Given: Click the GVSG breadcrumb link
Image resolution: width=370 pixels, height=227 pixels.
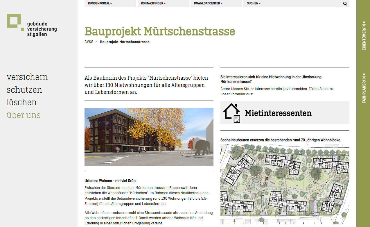Looking at the screenshot, I should click(x=89, y=42).
